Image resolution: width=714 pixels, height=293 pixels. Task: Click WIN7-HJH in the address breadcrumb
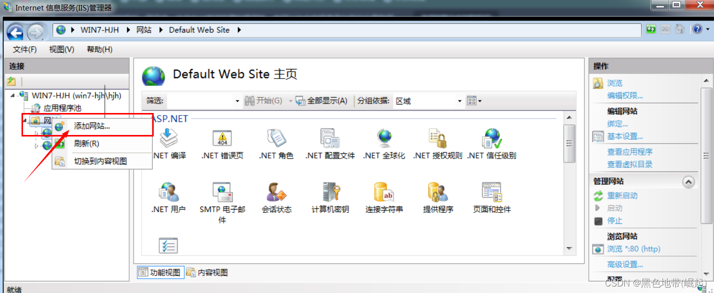100,30
